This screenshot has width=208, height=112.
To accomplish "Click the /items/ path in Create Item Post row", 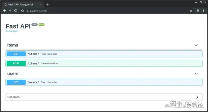I will 33,63.
